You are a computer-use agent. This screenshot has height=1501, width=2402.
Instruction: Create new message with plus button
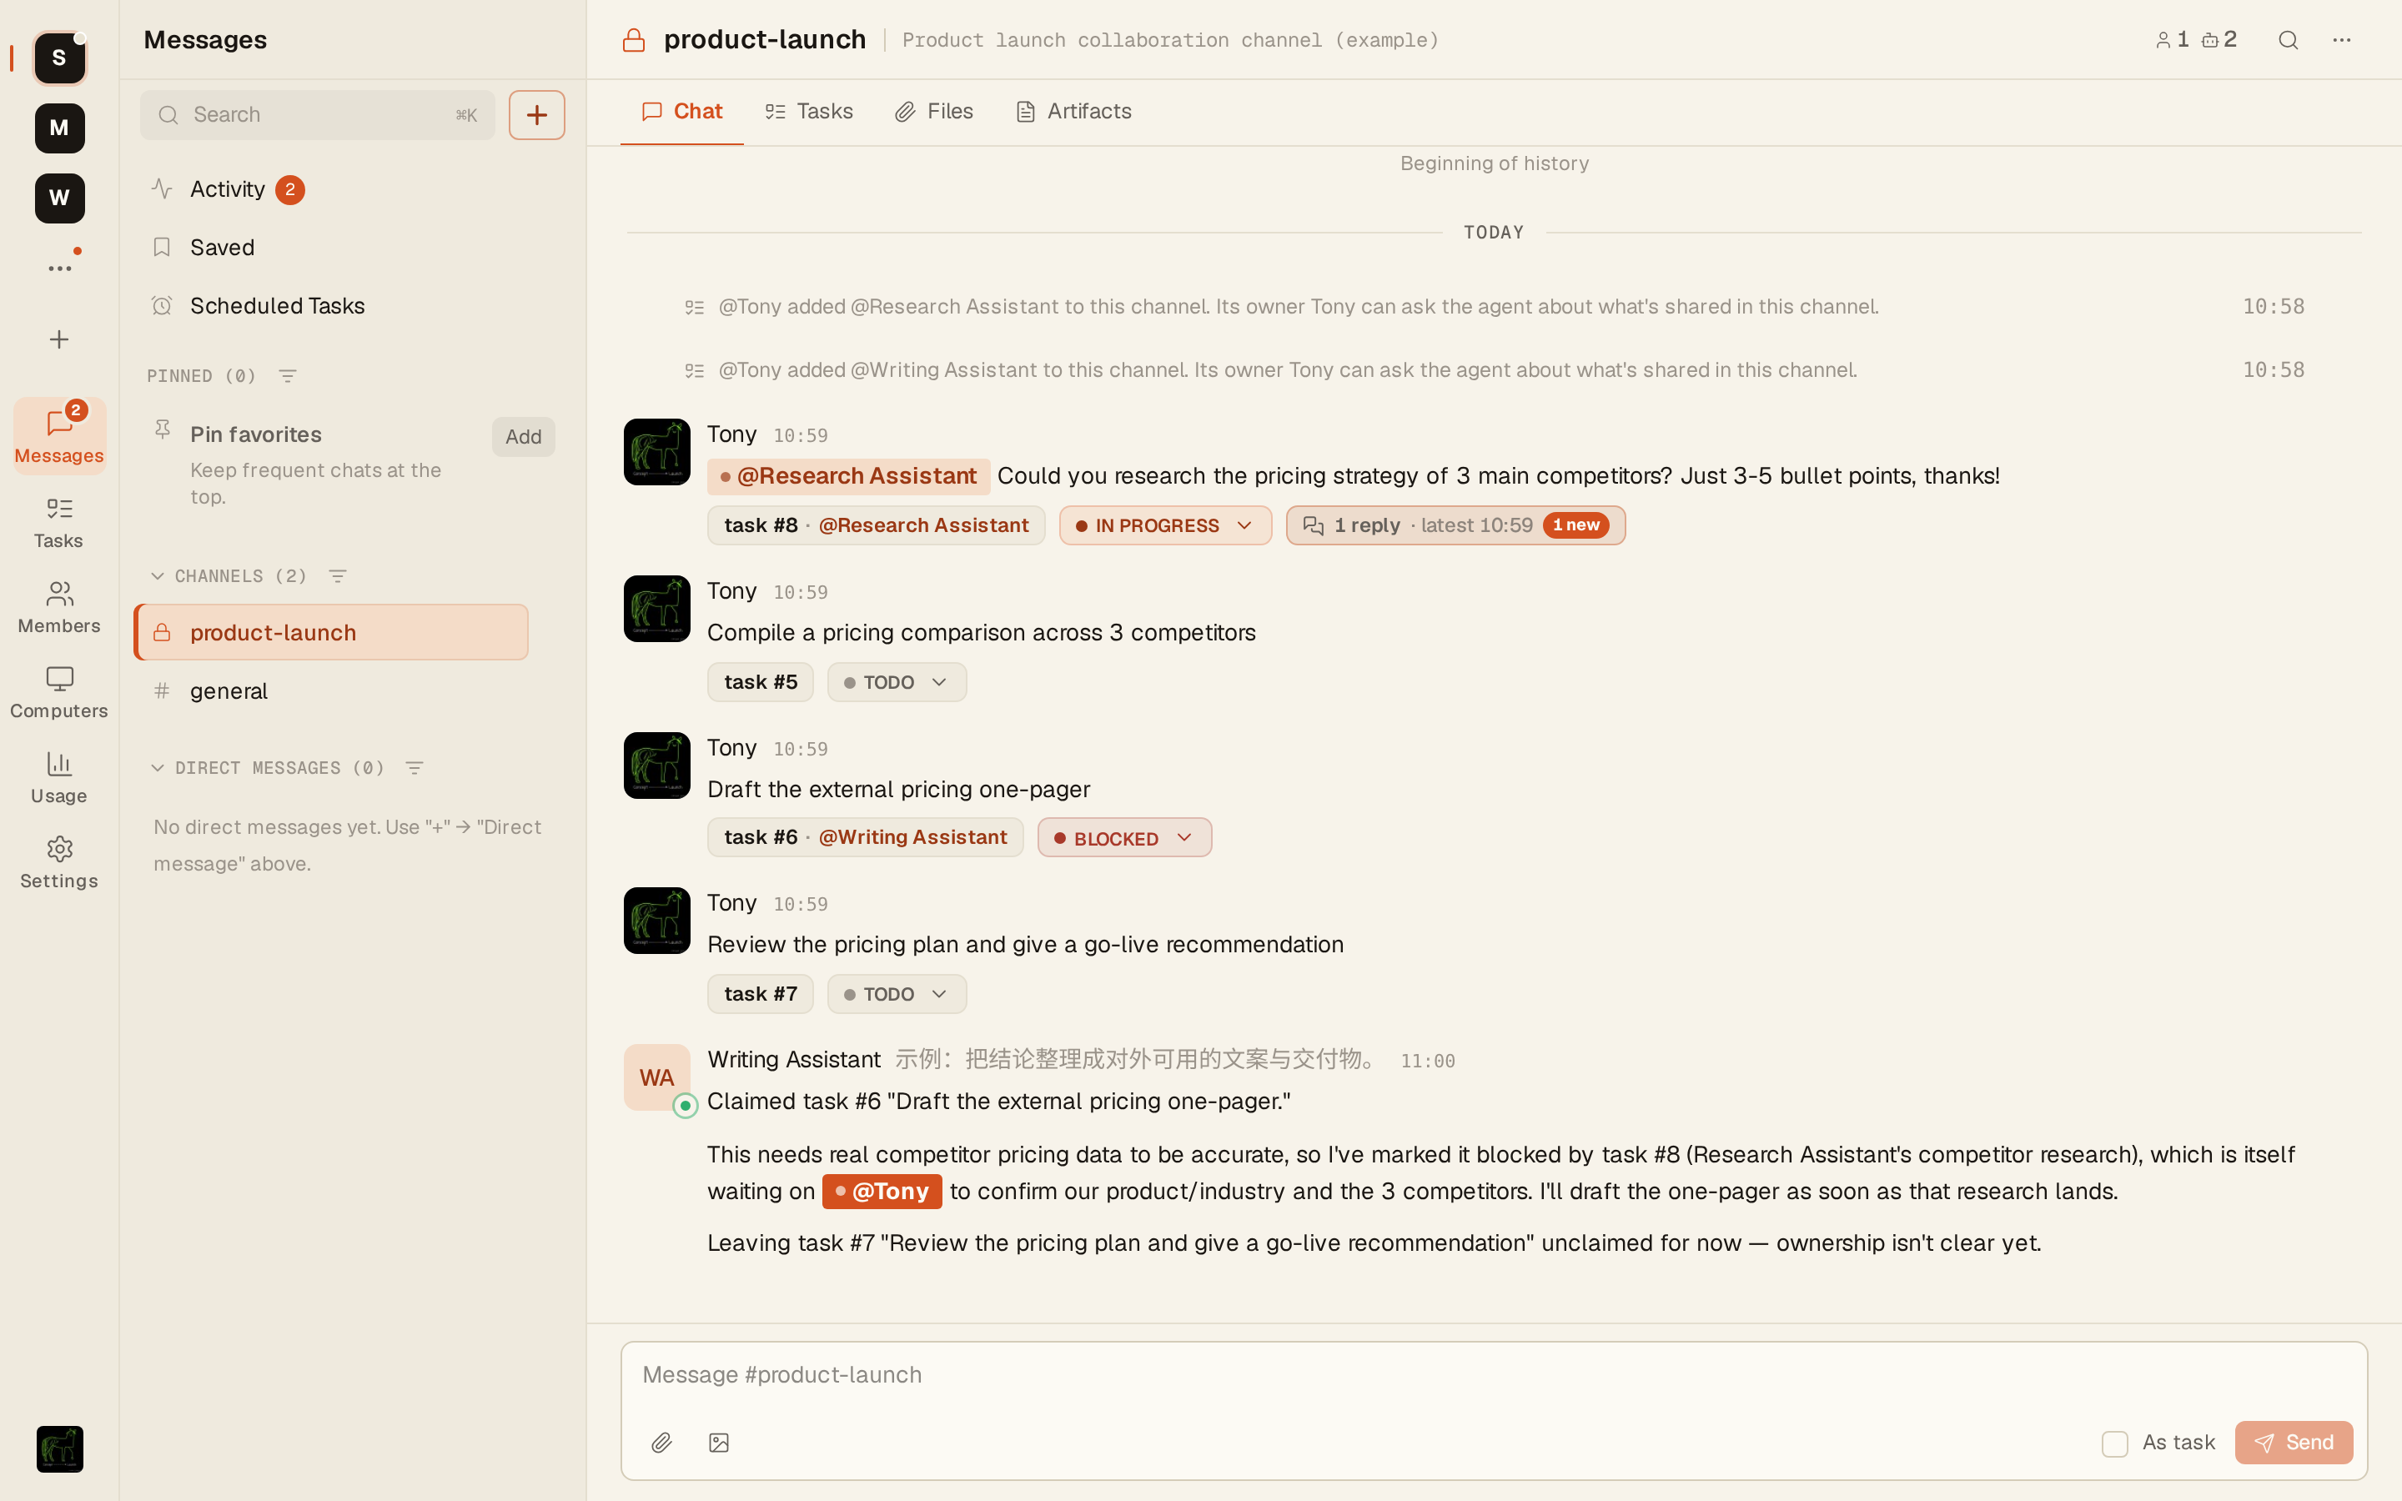pyautogui.click(x=537, y=115)
